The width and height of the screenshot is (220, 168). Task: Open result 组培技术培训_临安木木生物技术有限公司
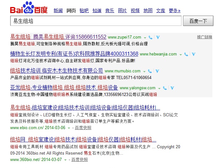(57, 70)
